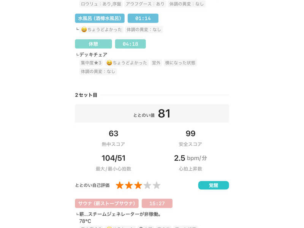This screenshot has width=304, height=228.
Task: Select the 休憩 rest label
Action: (x=93, y=44)
